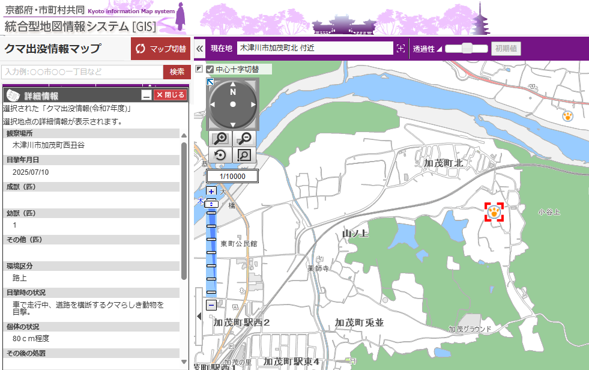Collapse the sidebar with double chevron
This screenshot has width=589, height=370.
click(200, 49)
